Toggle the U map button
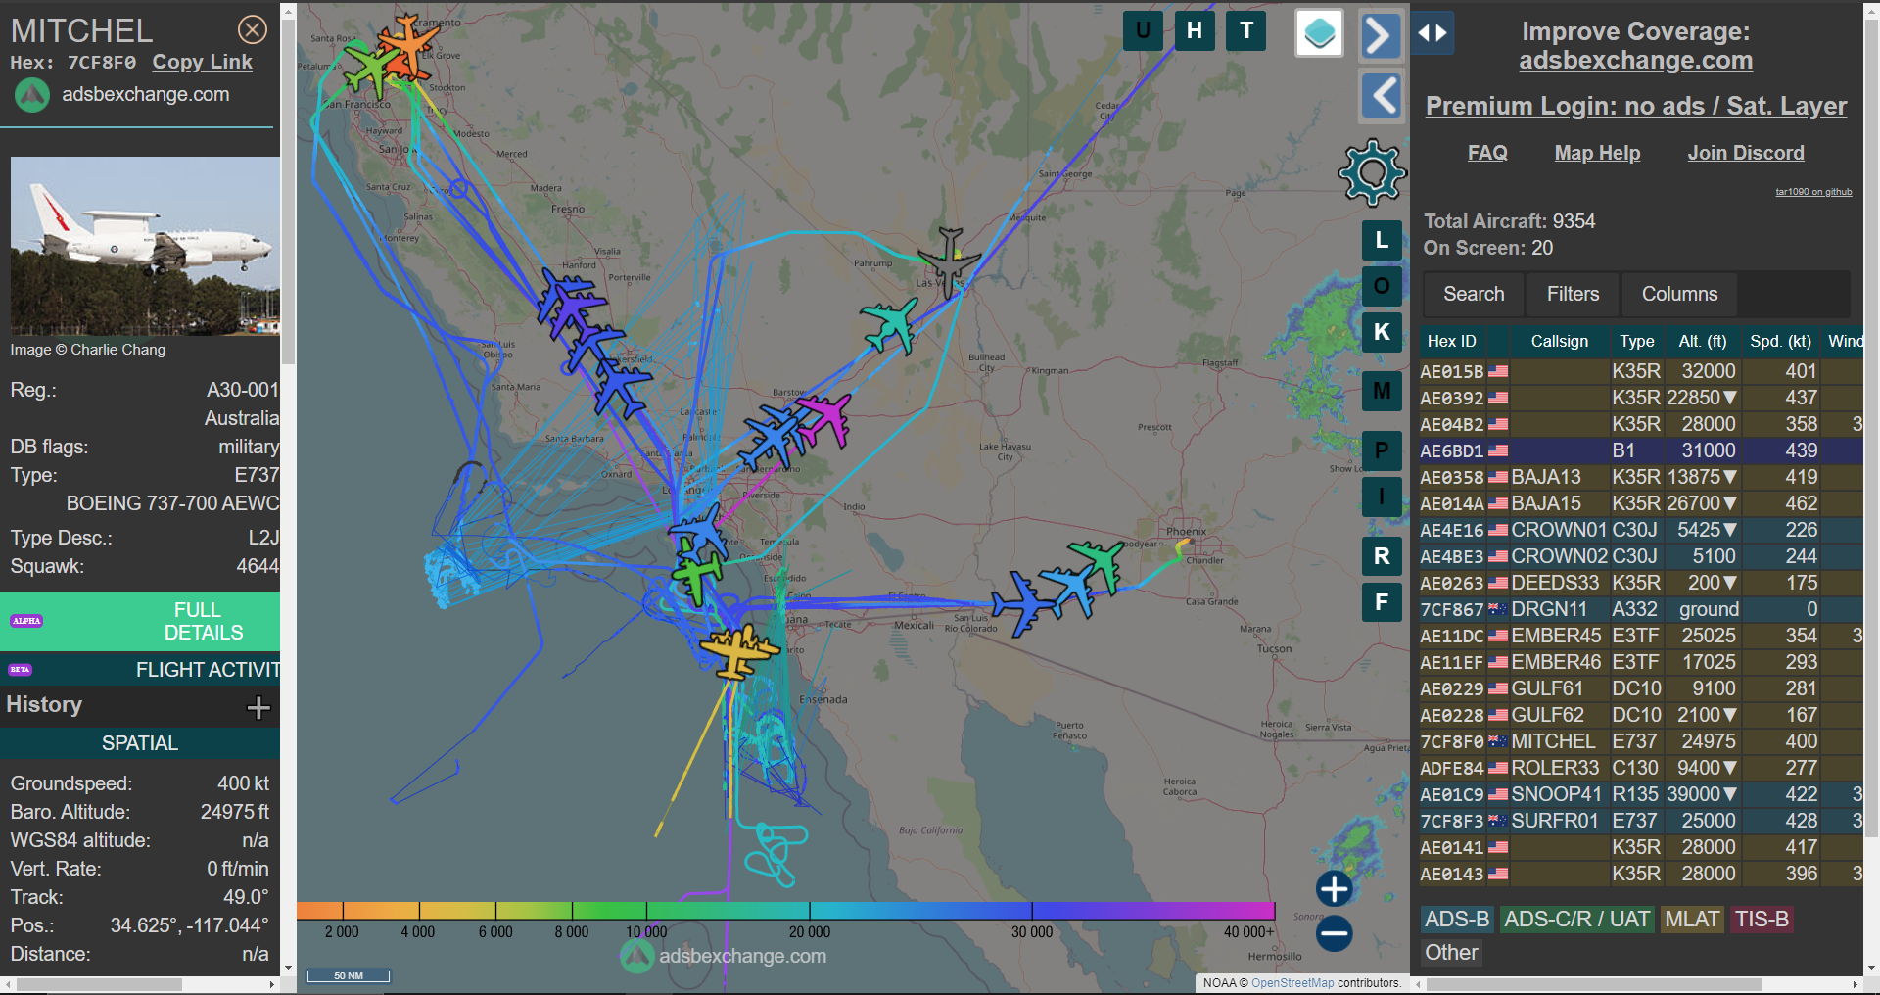The height and width of the screenshot is (995, 1880). click(1143, 30)
